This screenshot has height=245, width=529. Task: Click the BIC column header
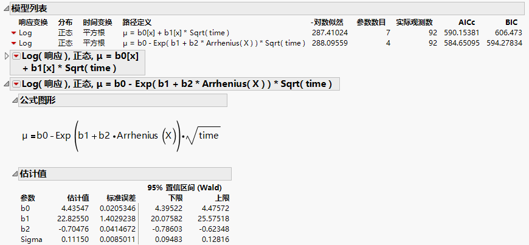pos(512,22)
